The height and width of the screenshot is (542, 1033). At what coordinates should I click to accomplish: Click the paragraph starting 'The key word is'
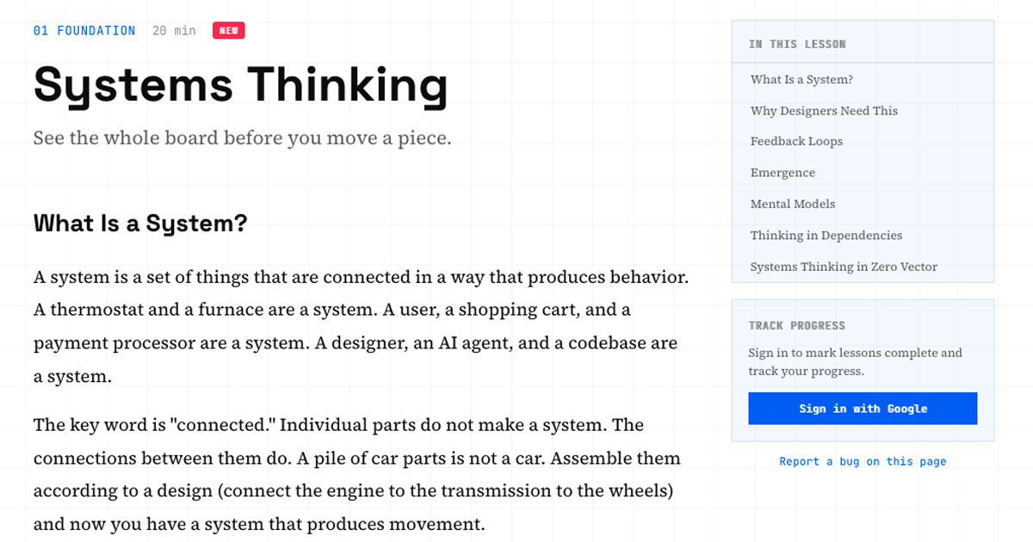[x=356, y=474]
